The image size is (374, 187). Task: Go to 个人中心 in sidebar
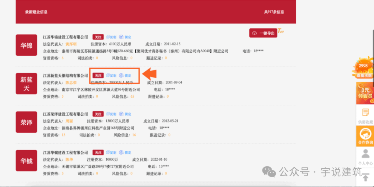point(365,157)
